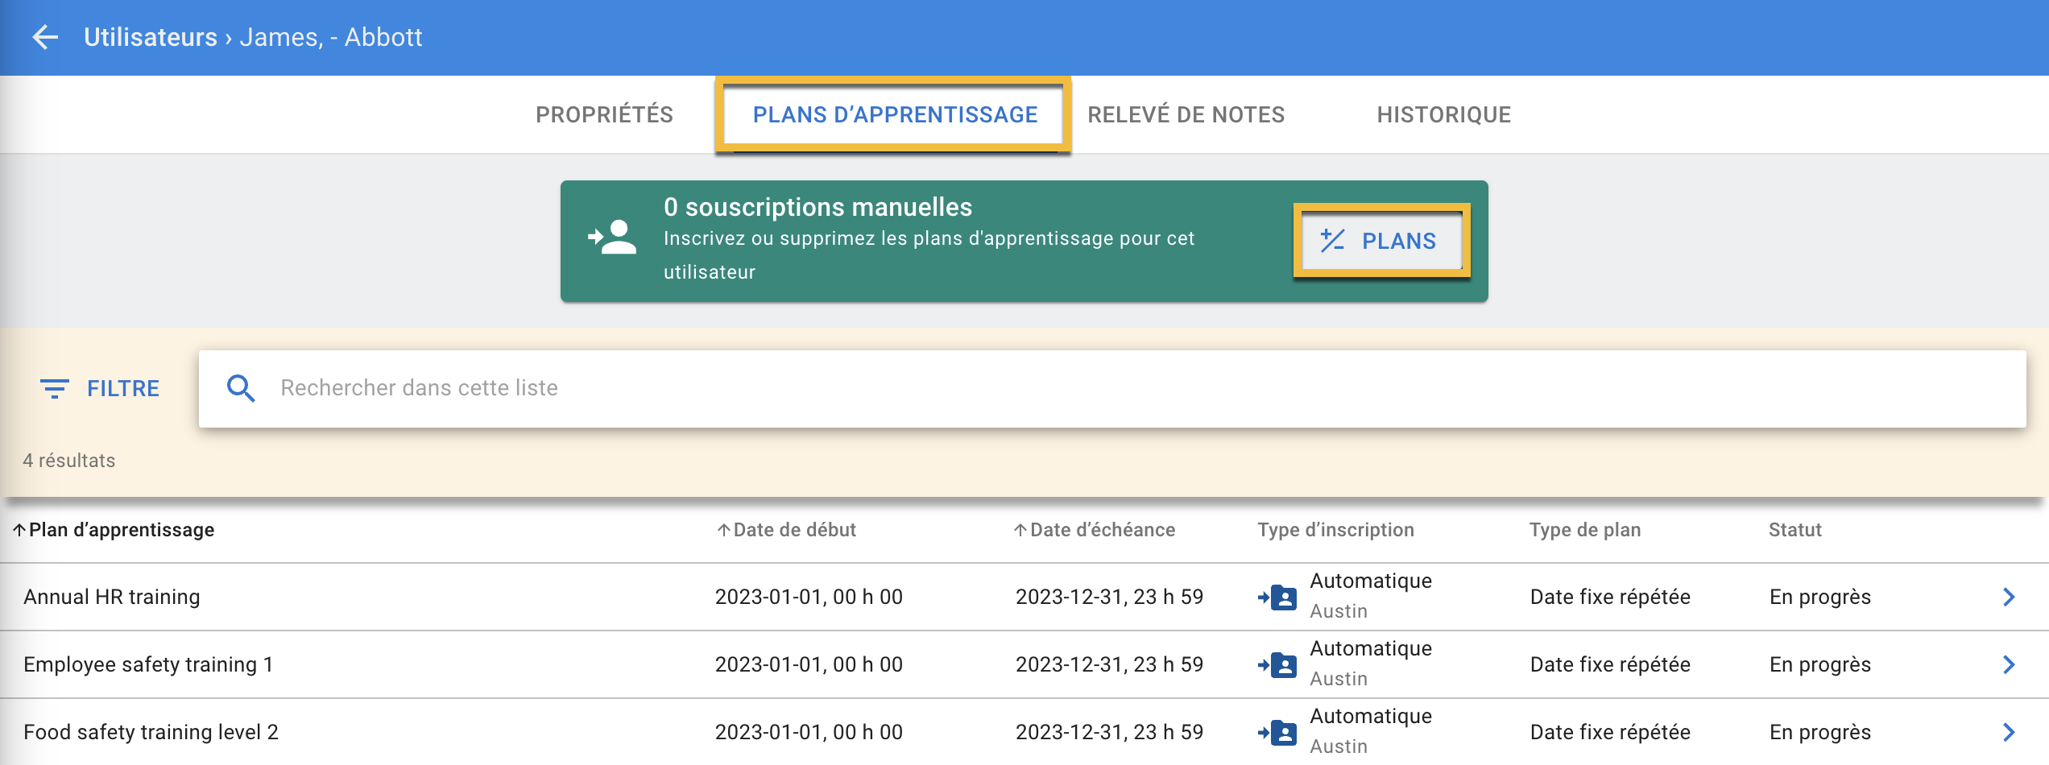The height and width of the screenshot is (765, 2049).
Task: Sort by Date d'échéance column header
Action: click(1102, 530)
